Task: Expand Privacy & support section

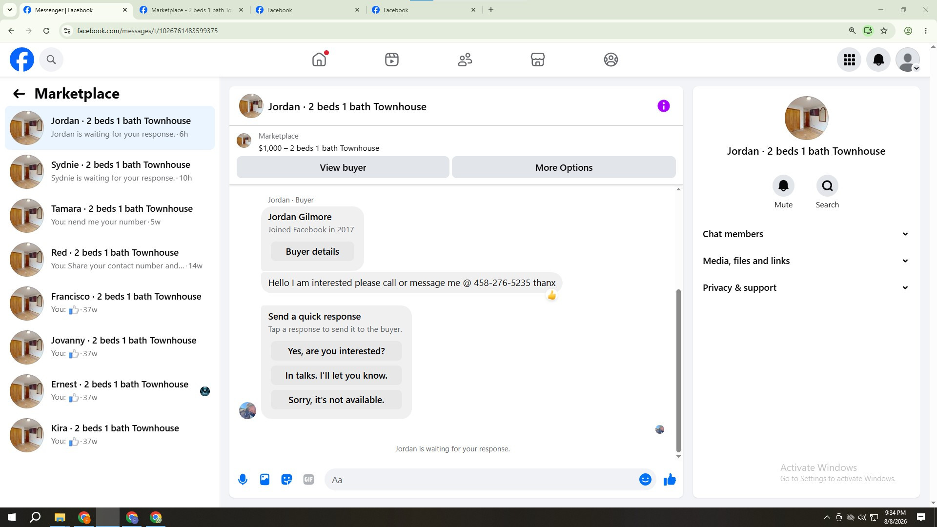Action: (x=806, y=288)
